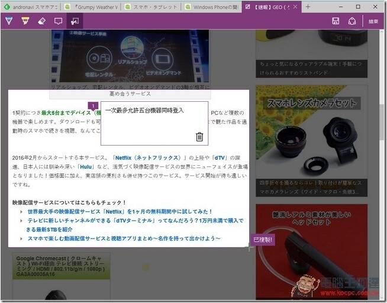
Task: Delete the note using trash can icon
Action: pos(199,137)
